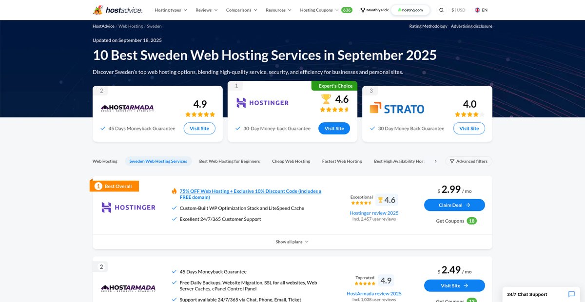Expand the Hosting types menu

(x=171, y=10)
